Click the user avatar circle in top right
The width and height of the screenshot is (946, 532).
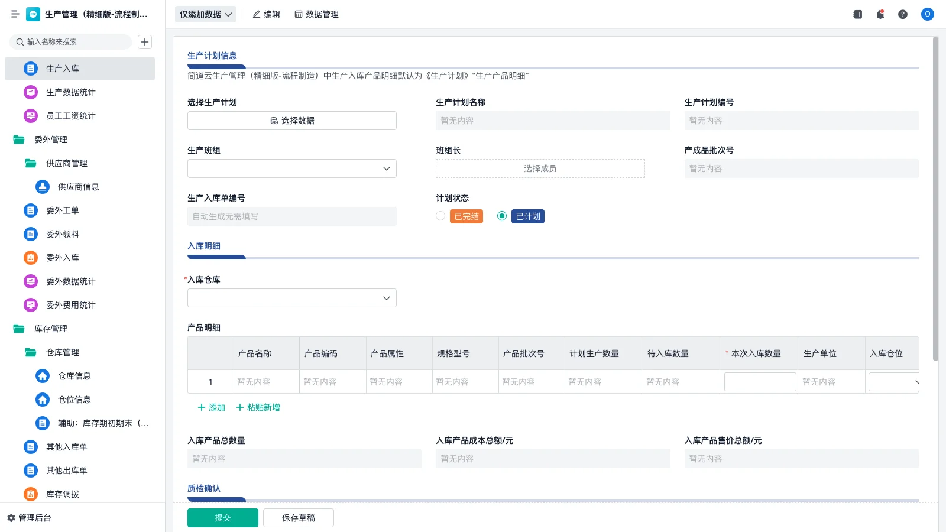[927, 14]
